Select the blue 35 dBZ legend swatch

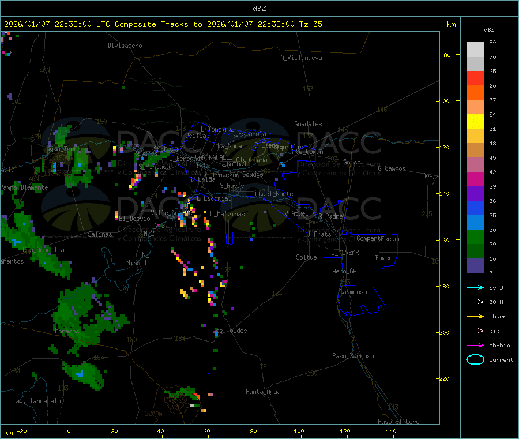475,208
